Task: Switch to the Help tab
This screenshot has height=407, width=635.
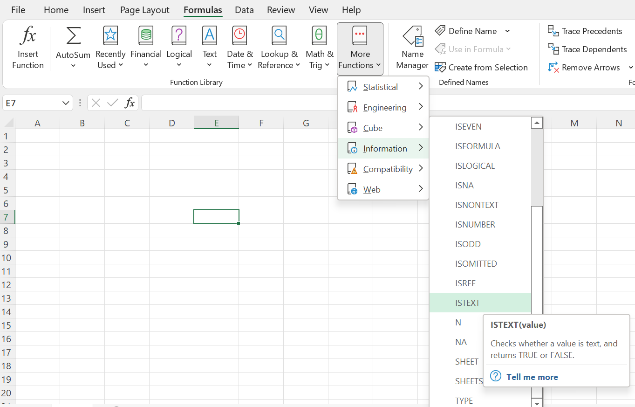Action: tap(351, 10)
